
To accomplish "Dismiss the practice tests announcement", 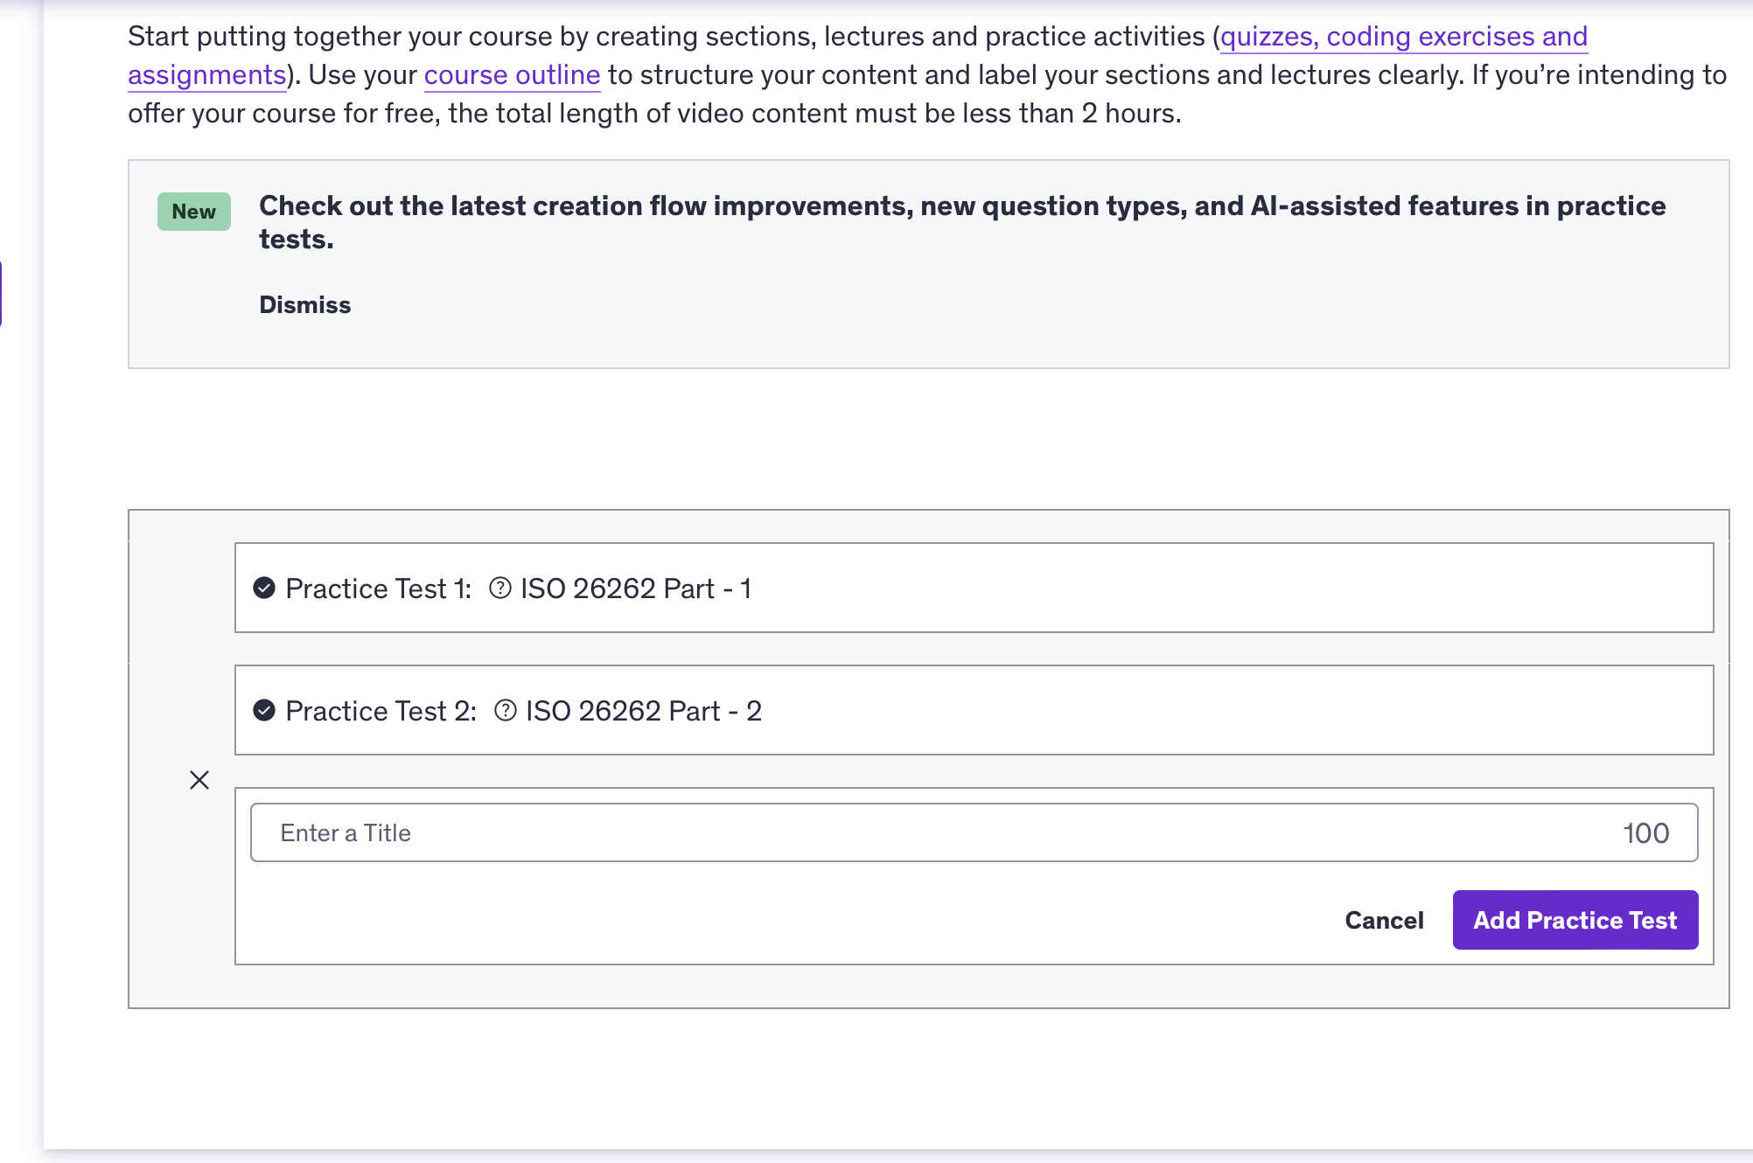I will (304, 304).
